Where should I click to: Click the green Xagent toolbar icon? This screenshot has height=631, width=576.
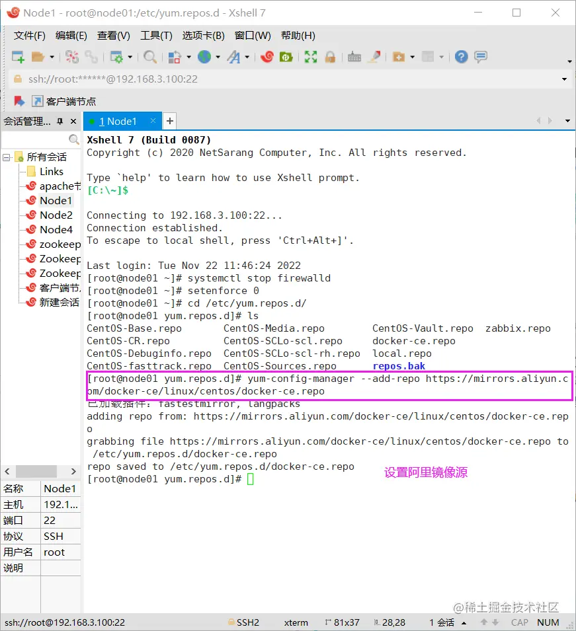click(286, 57)
